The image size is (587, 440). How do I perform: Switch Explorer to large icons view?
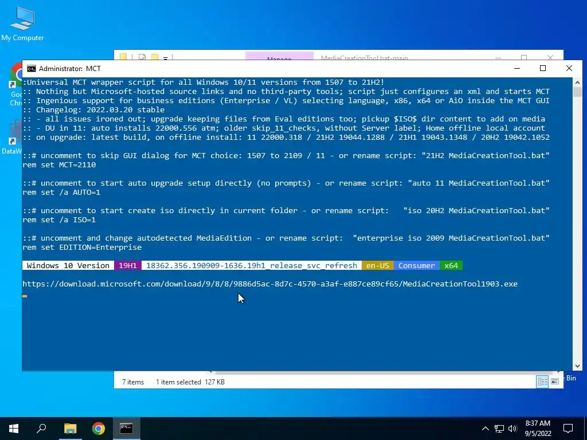coord(555,381)
